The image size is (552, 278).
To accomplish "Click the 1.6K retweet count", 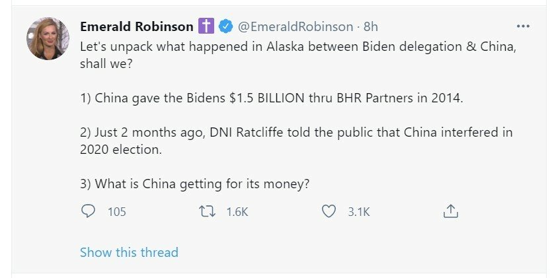I will coord(238,212).
